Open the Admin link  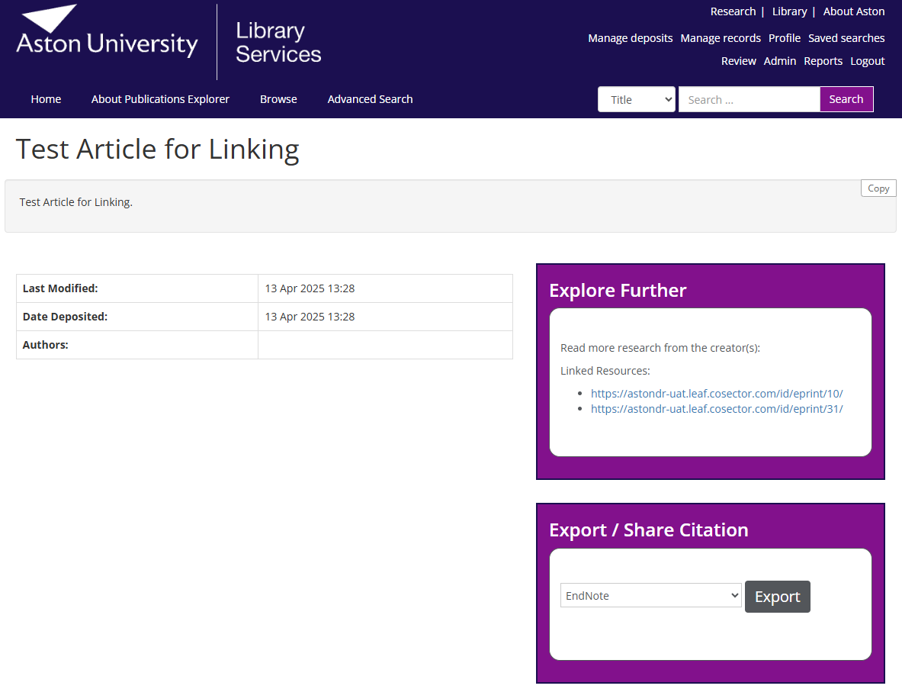click(x=779, y=61)
